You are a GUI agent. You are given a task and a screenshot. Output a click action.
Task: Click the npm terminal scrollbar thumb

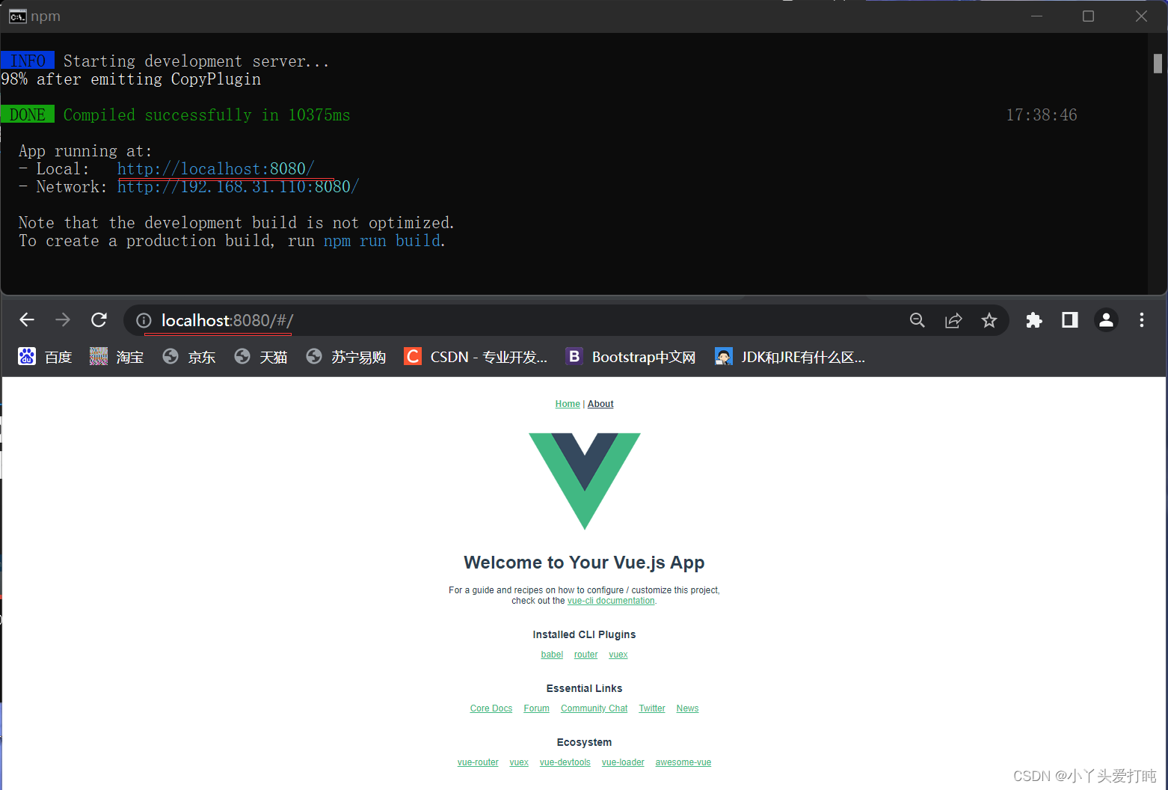point(1158,64)
